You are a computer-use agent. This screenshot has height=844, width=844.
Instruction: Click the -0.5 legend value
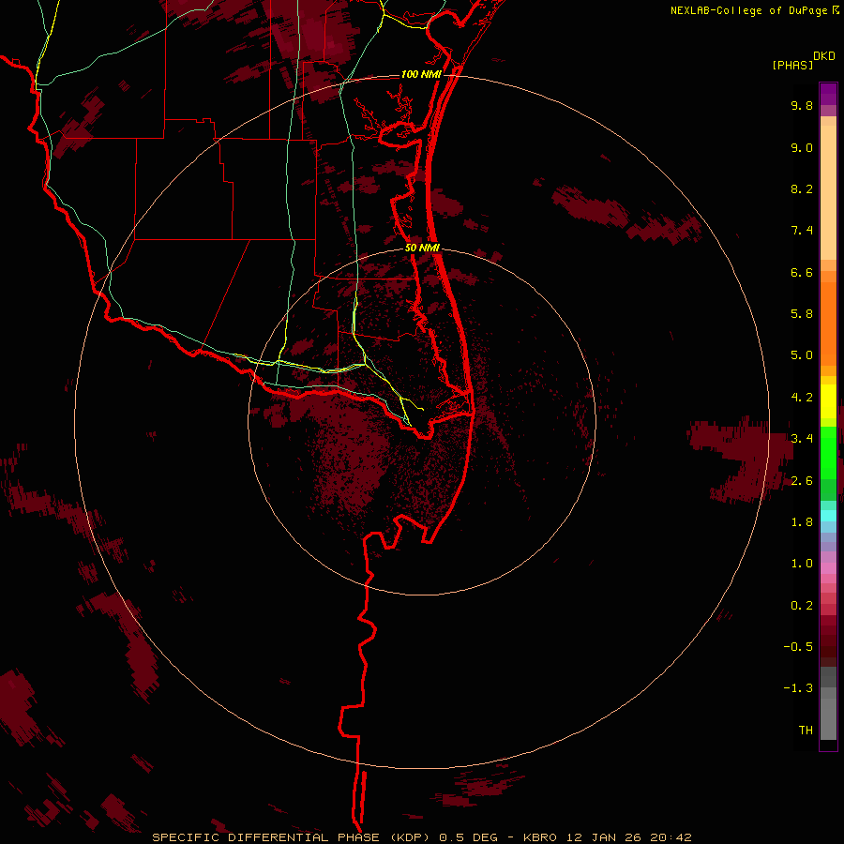click(x=798, y=647)
